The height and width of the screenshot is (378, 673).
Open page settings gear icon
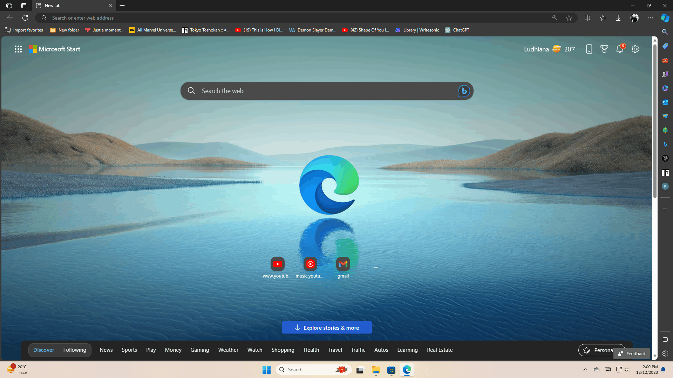point(635,49)
